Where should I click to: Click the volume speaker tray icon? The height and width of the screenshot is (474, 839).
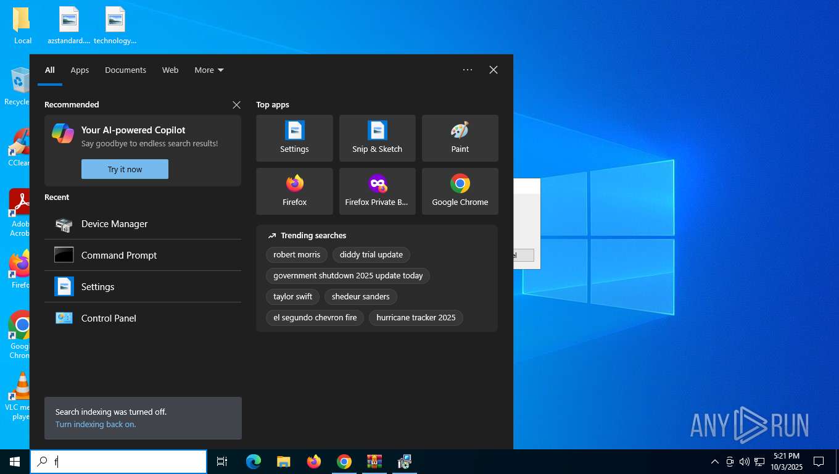pos(744,462)
